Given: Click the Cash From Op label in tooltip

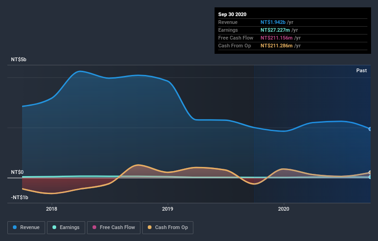Looking at the screenshot, I should (x=234, y=46).
